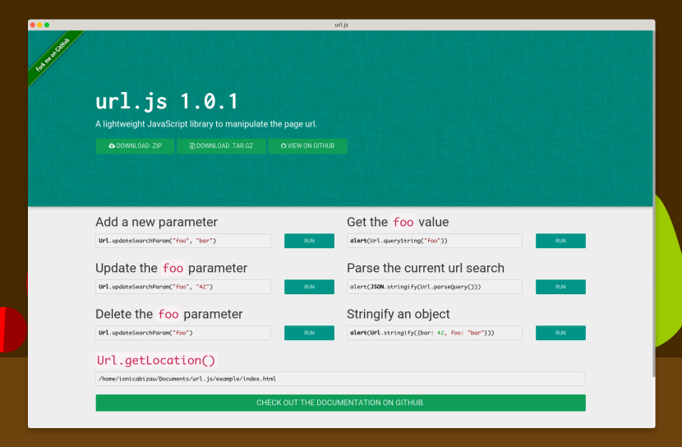Click the Fork me on GitHub ribbon
The image size is (682, 447).
tap(53, 56)
